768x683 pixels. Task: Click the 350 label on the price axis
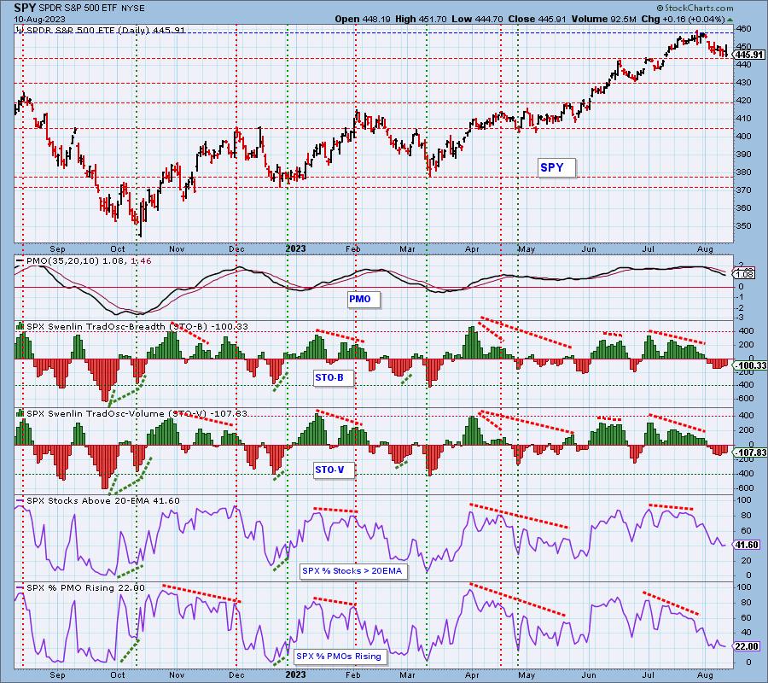tap(744, 226)
